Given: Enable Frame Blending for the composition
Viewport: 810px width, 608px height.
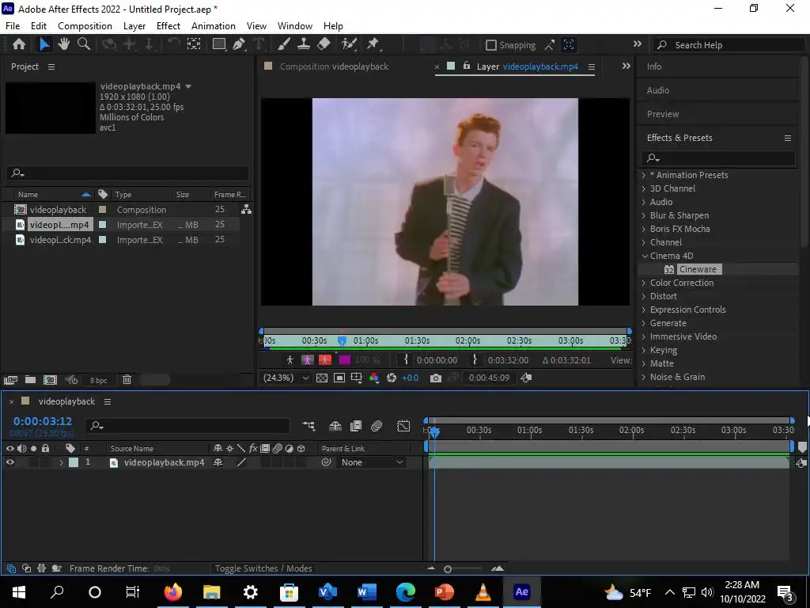Looking at the screenshot, I should coord(356,426).
